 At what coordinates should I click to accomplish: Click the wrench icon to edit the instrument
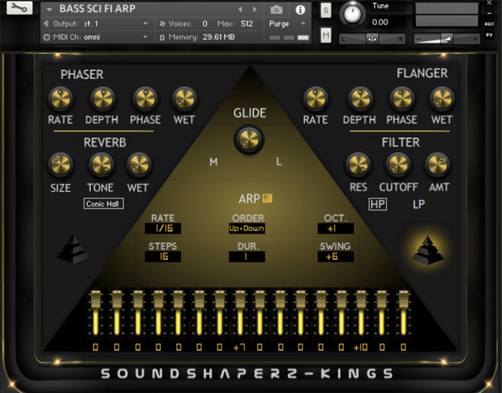click(18, 8)
